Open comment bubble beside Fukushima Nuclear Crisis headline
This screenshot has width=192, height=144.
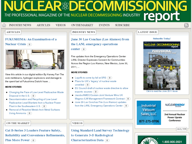[x=29, y=44]
